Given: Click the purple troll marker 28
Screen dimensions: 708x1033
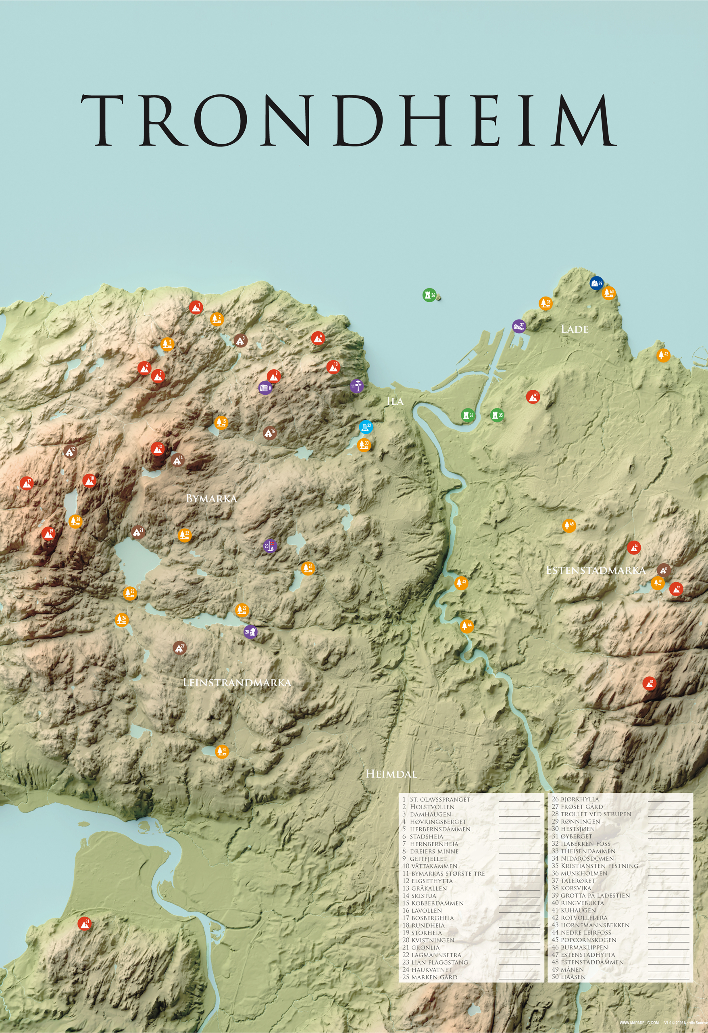Looking at the screenshot, I should coord(250,632).
